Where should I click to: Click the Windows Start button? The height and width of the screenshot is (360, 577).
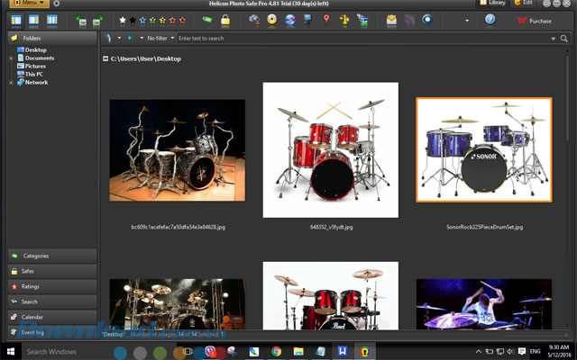click(10, 351)
